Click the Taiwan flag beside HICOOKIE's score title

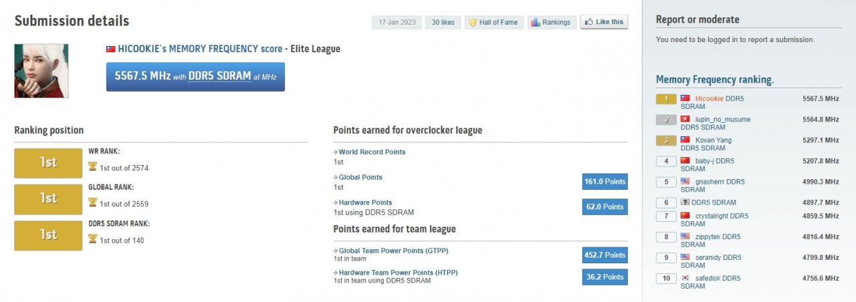point(111,49)
